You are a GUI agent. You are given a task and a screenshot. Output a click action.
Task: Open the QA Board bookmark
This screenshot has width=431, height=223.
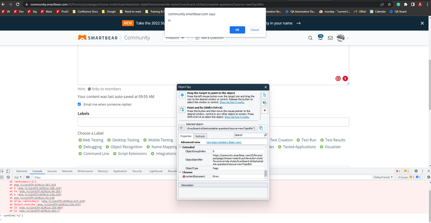click(x=398, y=12)
